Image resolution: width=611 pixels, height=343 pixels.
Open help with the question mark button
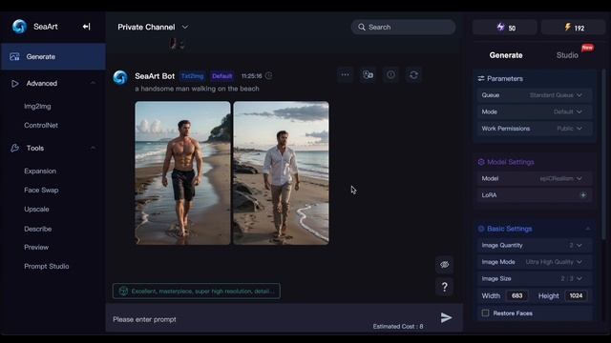click(445, 288)
